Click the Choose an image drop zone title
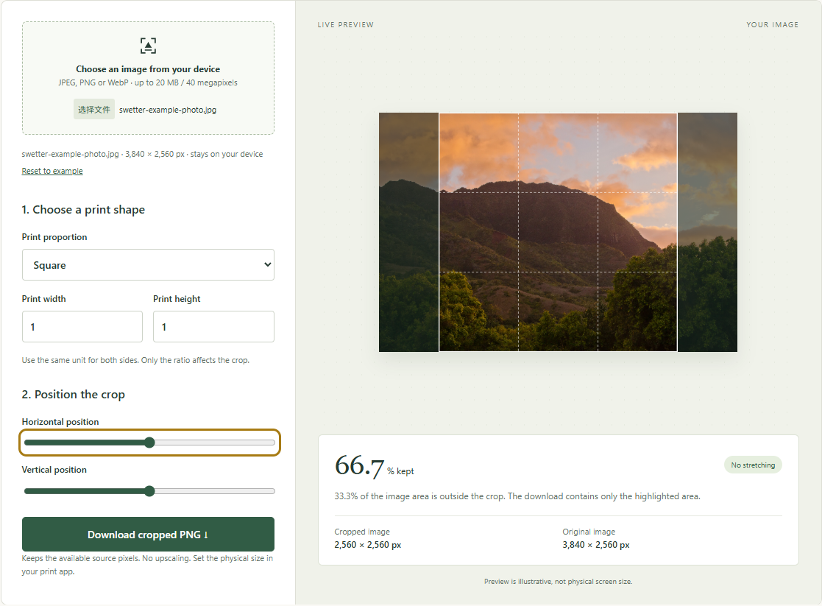Image resolution: width=822 pixels, height=606 pixels. (148, 68)
